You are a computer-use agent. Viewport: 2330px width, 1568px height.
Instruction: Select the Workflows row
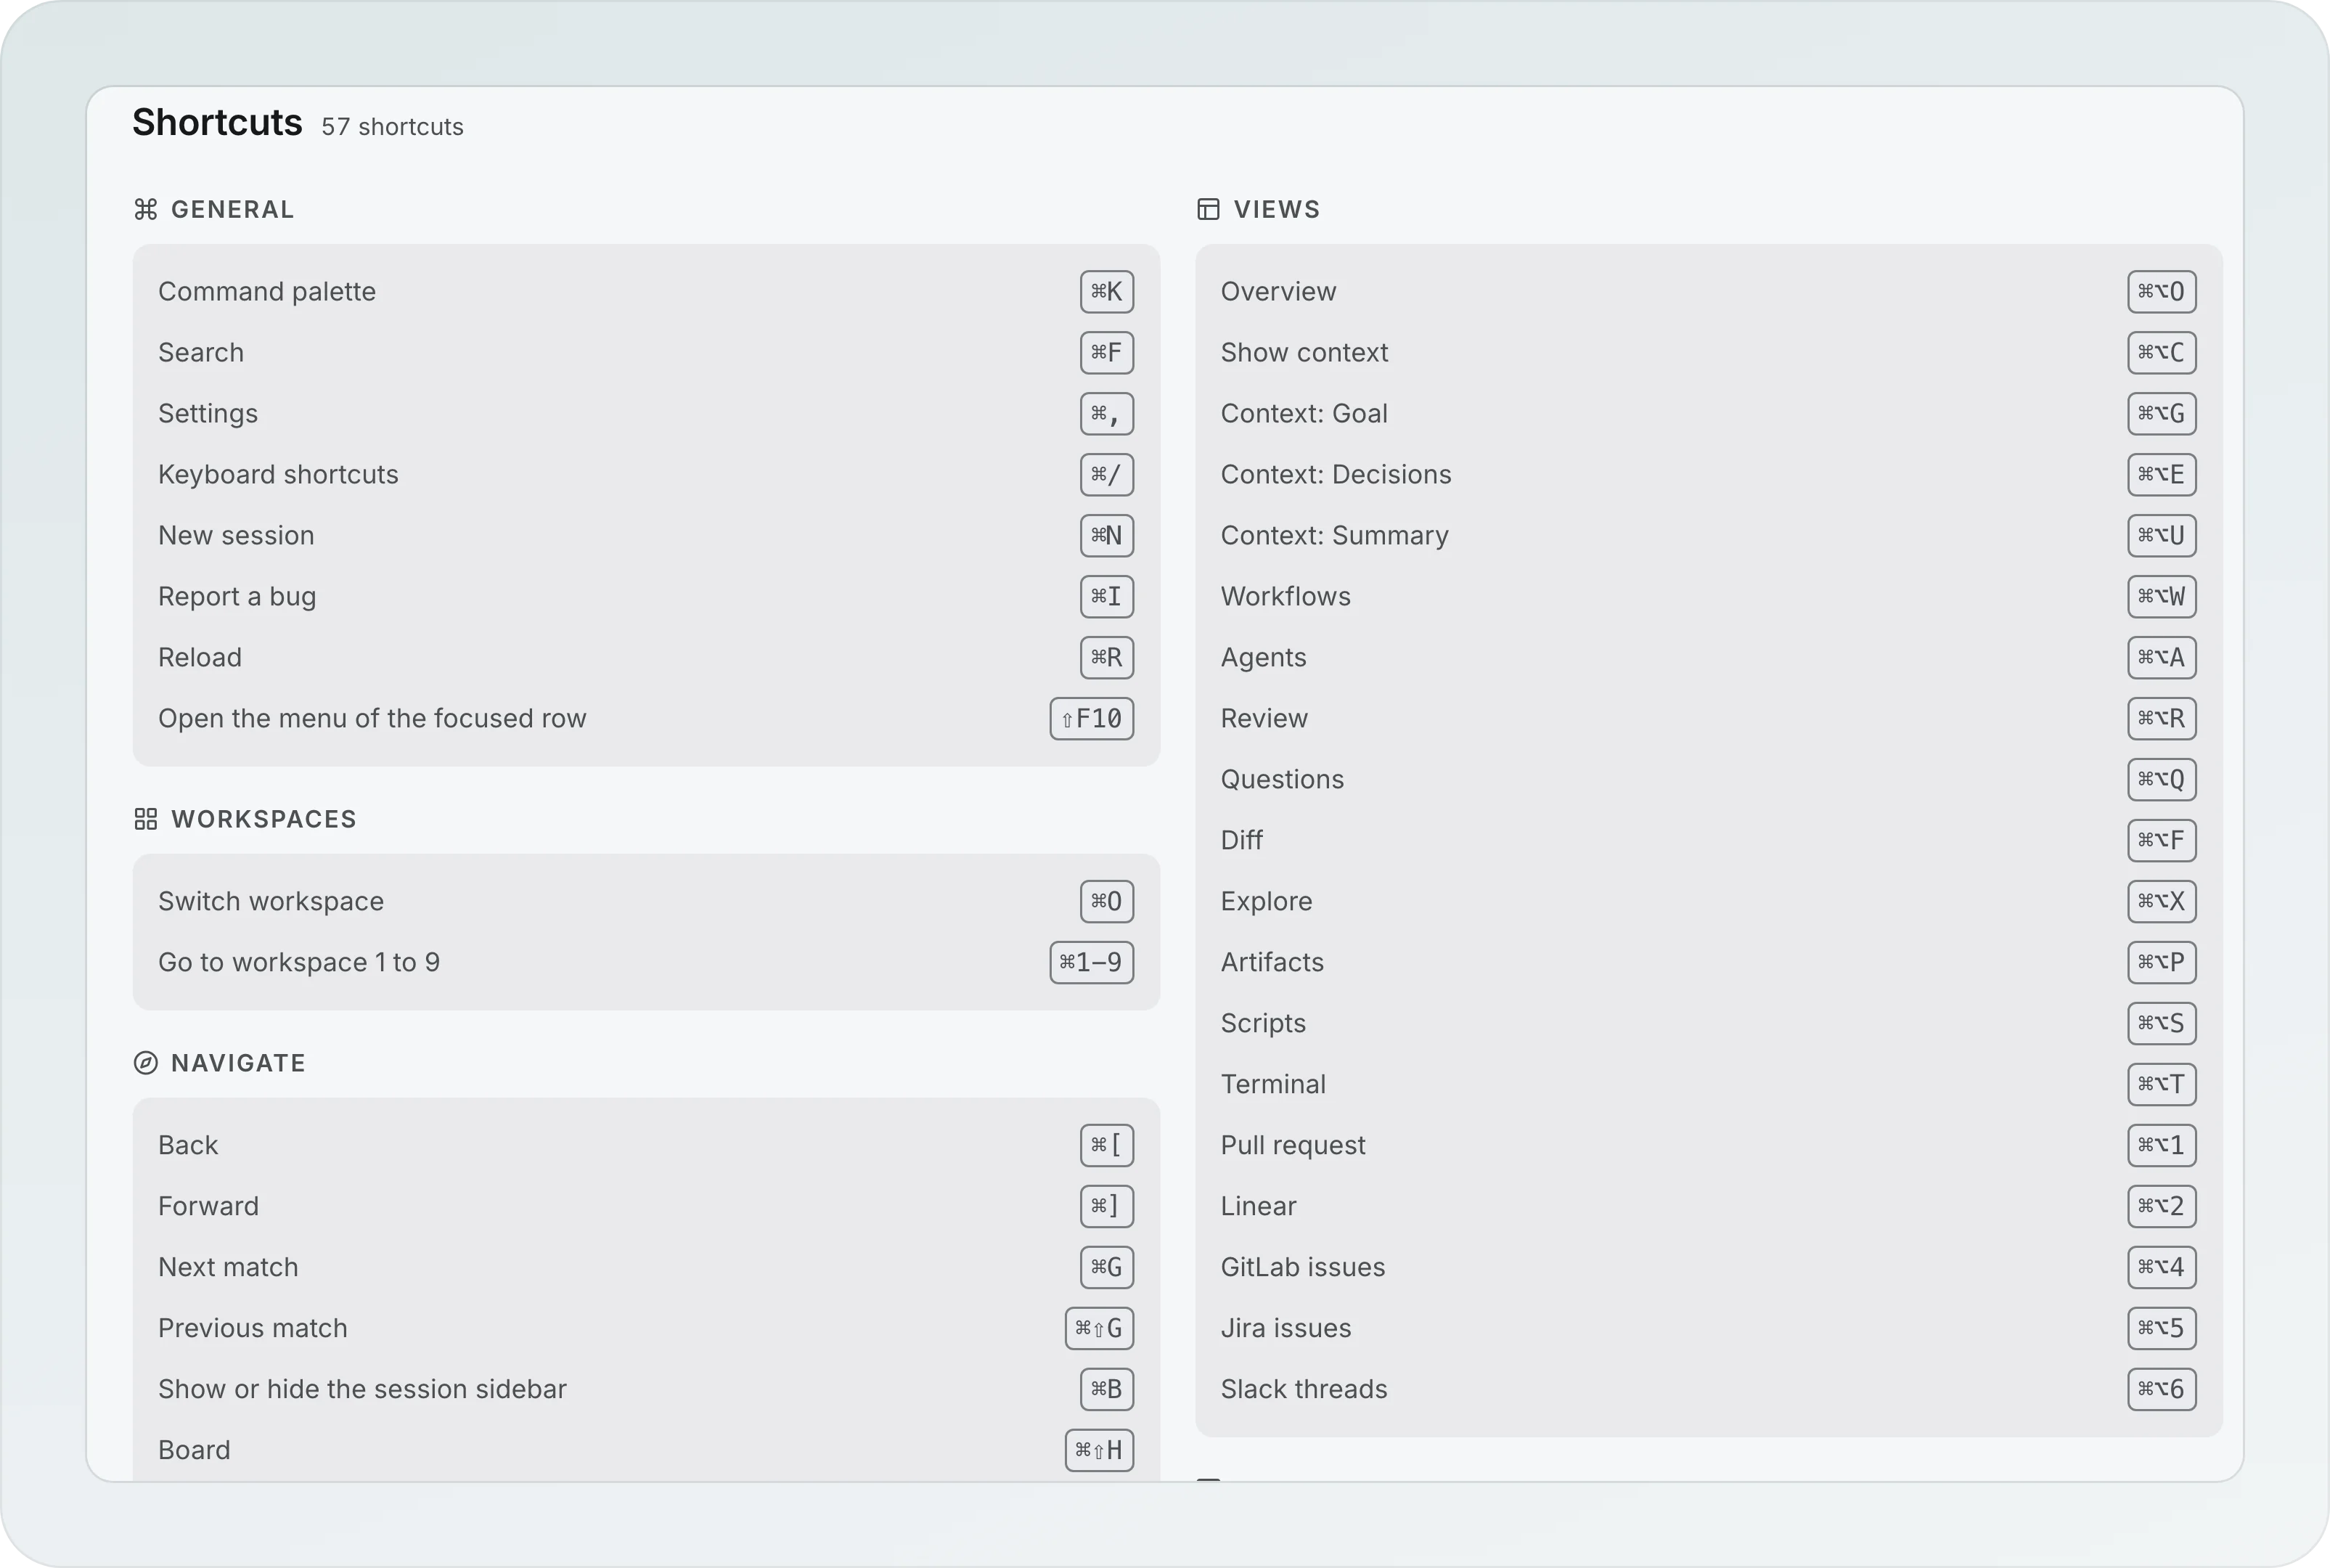pyautogui.click(x=1708, y=596)
